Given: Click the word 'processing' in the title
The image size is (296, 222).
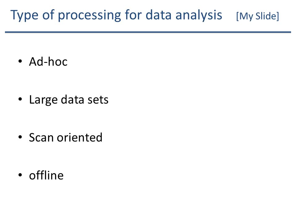Looking at the screenshot, I should point(89,15).
